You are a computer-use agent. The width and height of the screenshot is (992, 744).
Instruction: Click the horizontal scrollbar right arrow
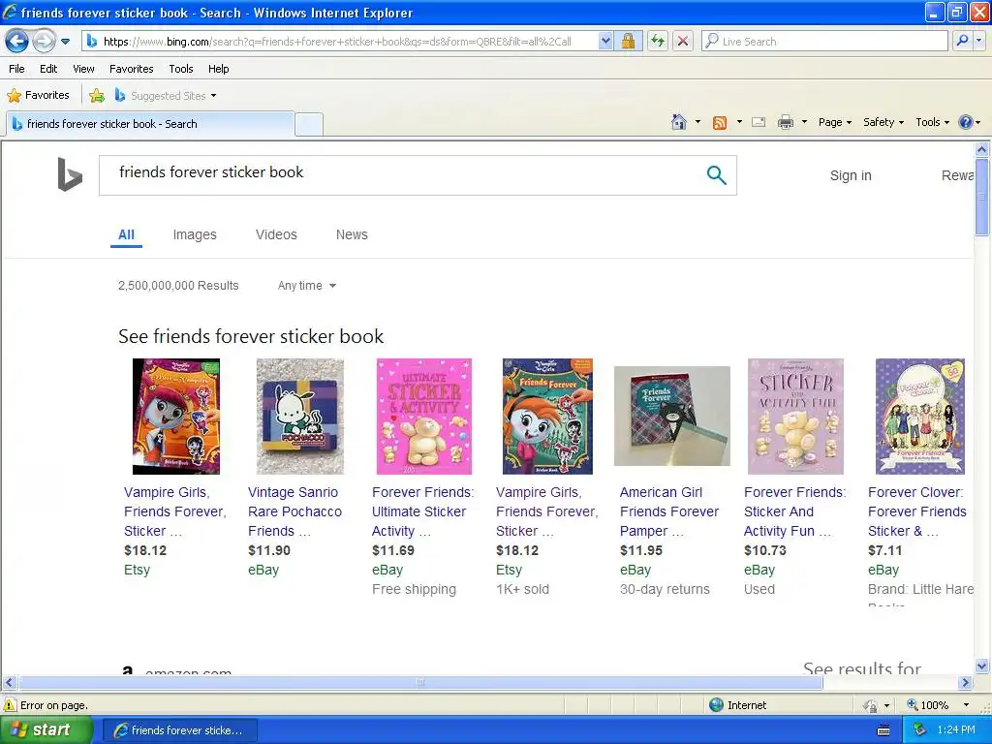click(966, 683)
